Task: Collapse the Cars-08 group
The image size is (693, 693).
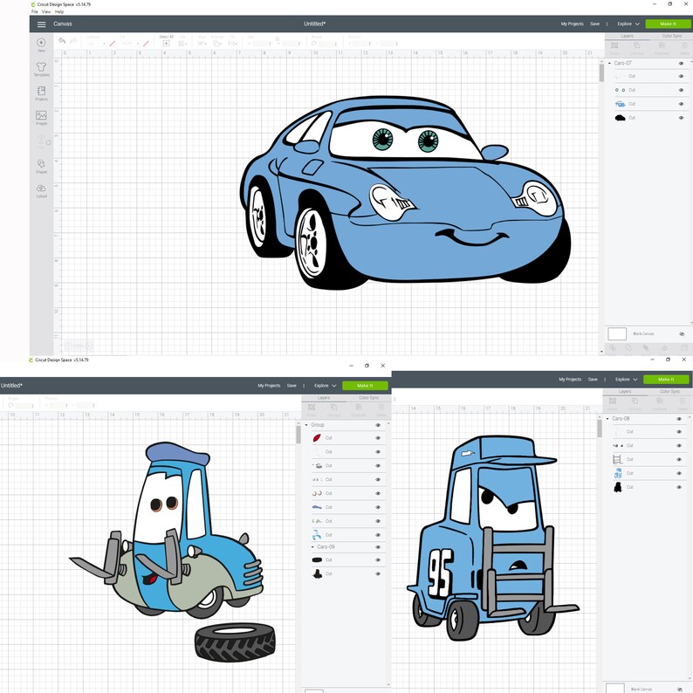Action: point(607,419)
